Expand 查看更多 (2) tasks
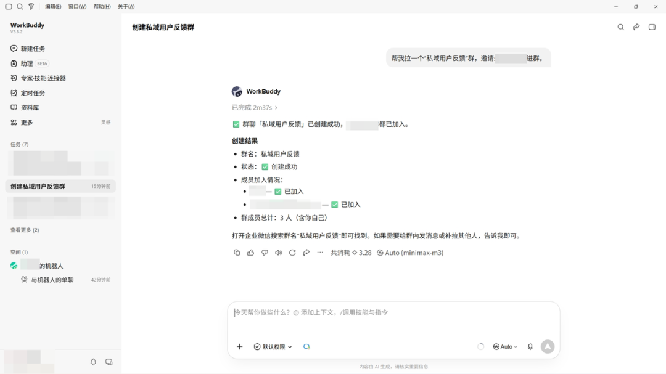Screen dimensions: 666x374 pos(25,230)
